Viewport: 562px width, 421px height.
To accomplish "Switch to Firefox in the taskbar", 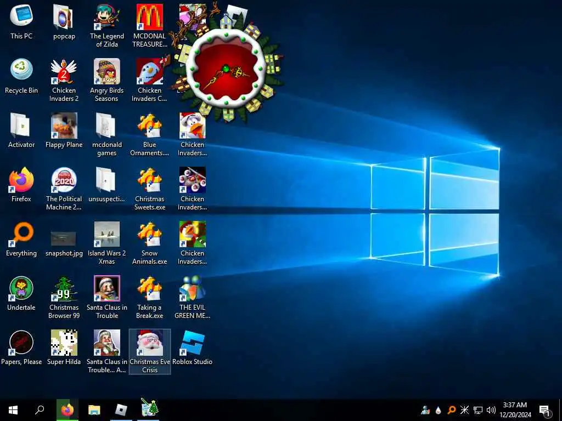I will point(67,410).
